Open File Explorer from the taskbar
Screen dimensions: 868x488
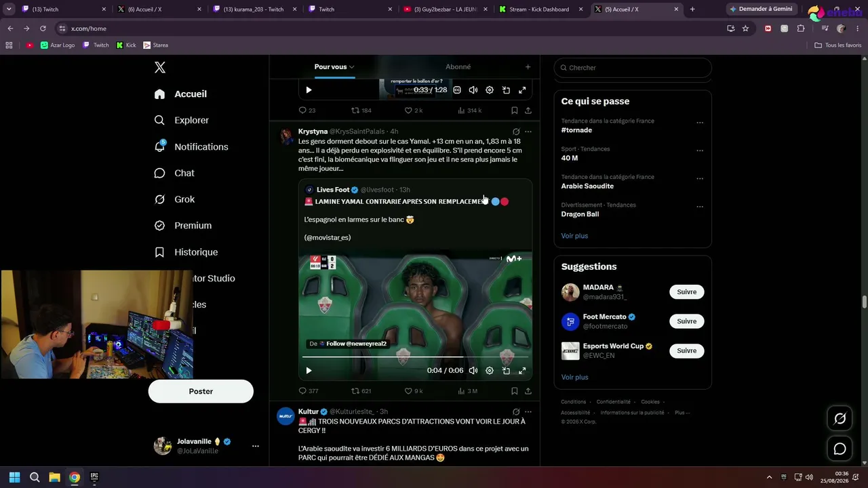54,477
